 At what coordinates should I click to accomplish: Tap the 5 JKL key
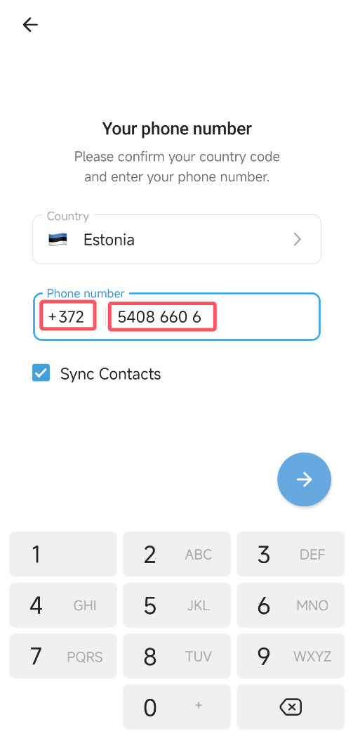pyautogui.click(x=177, y=605)
